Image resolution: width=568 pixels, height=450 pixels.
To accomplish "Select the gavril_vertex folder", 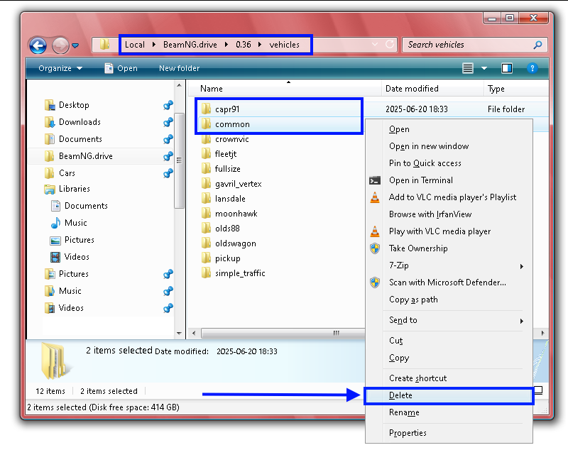I will [238, 184].
